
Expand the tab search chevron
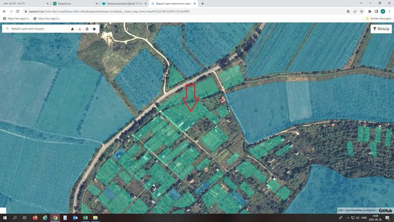(x=361, y=3)
